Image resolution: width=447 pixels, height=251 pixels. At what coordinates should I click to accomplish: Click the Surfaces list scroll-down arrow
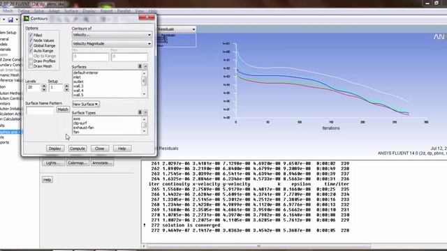click(144, 94)
